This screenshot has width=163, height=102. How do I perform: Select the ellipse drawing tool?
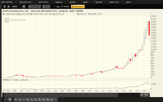click(x=32, y=100)
